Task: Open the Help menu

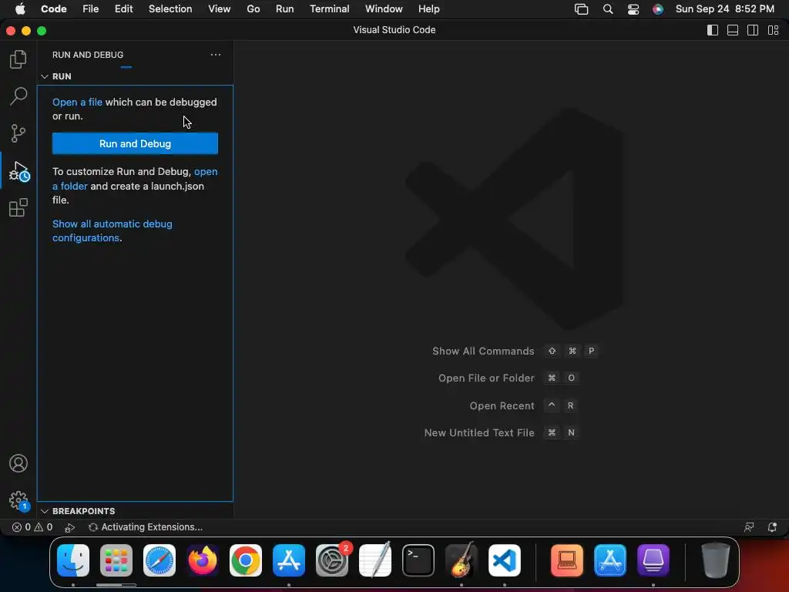Action: click(x=428, y=9)
